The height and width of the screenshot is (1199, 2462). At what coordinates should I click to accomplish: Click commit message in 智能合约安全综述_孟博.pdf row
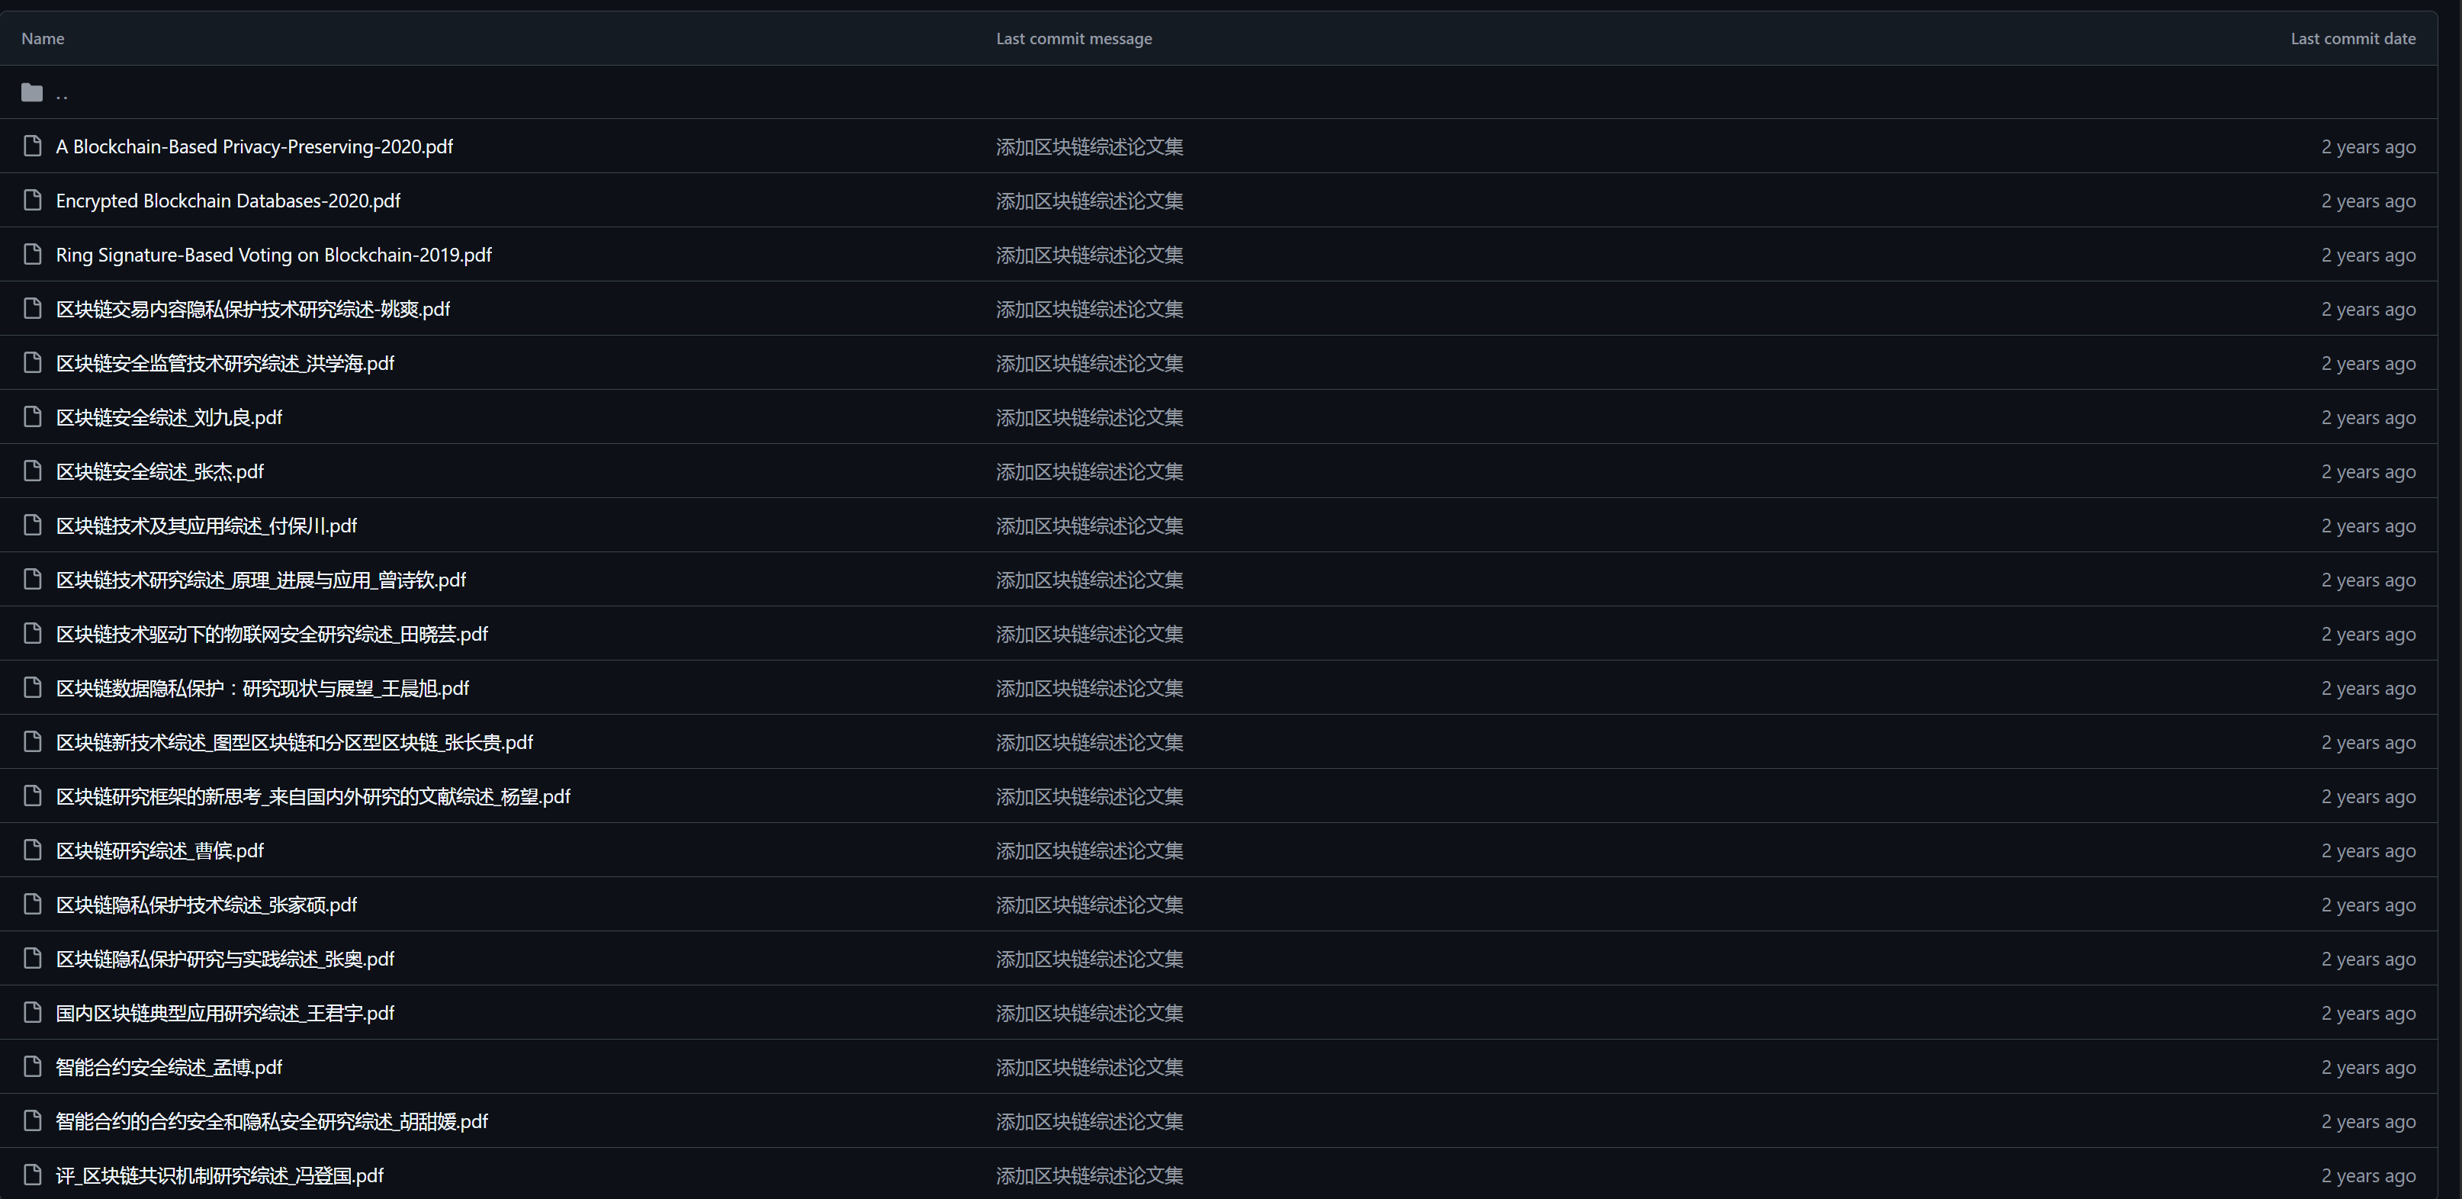[1090, 1068]
